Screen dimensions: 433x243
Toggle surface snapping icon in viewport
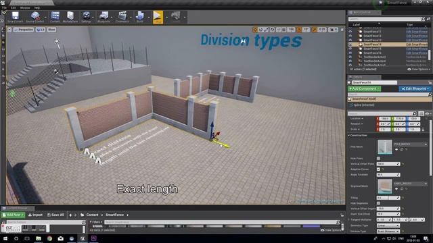pyautogui.click(x=278, y=30)
